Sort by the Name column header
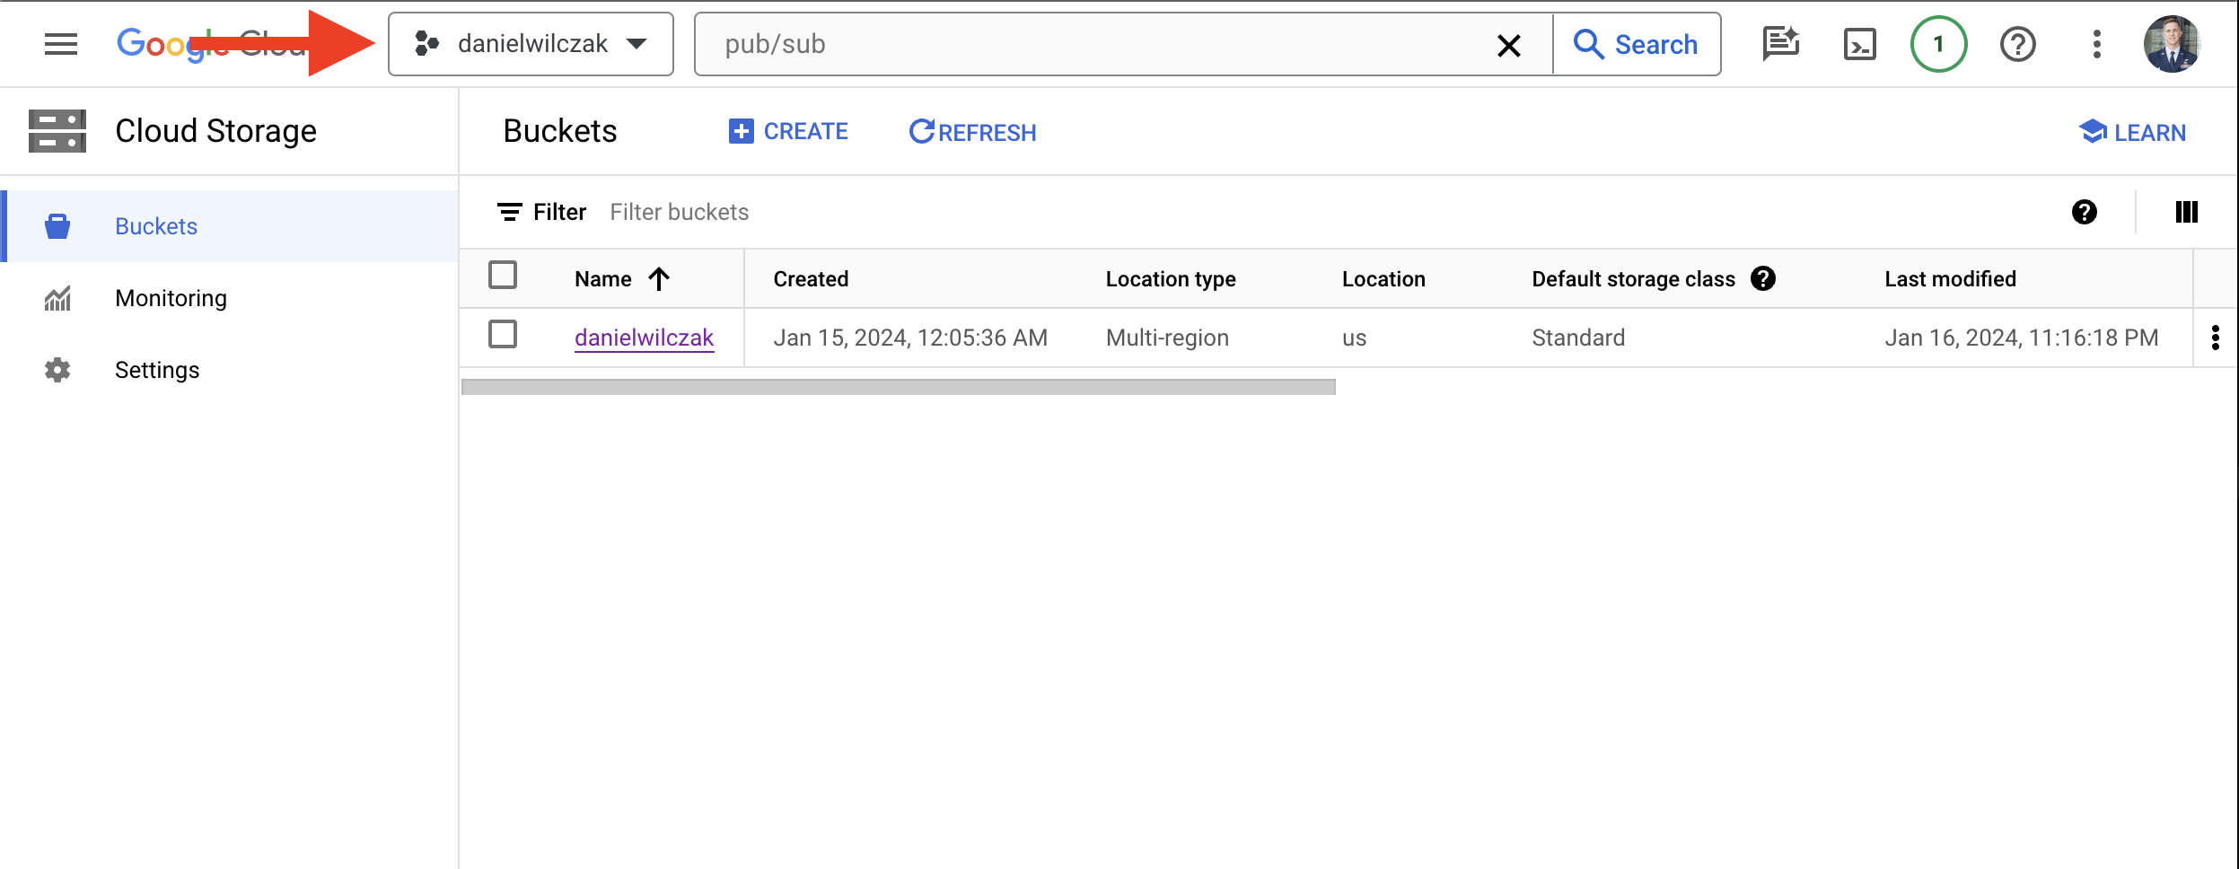 click(x=603, y=279)
